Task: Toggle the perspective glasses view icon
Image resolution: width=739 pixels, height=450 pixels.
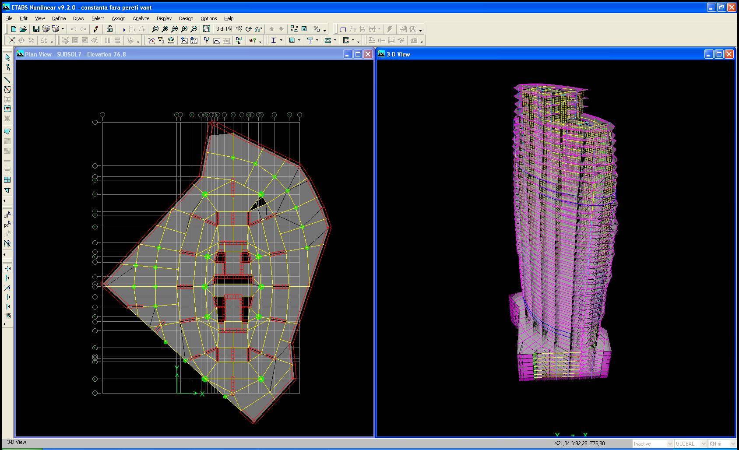Action: (258, 29)
